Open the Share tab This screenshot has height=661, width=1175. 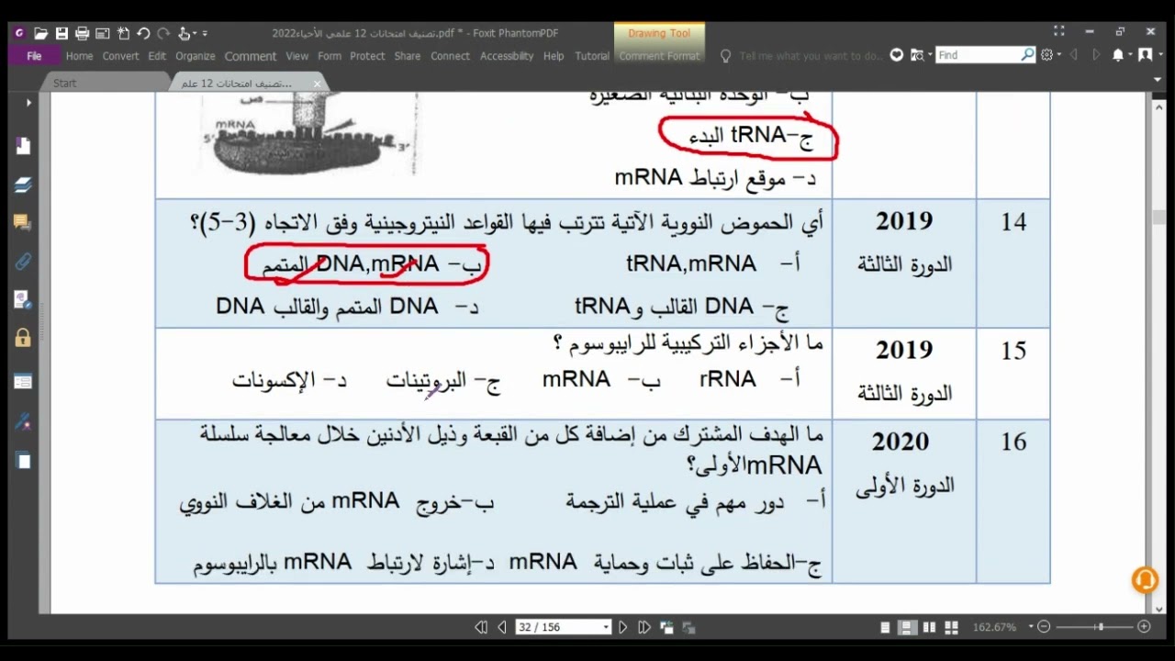(x=407, y=56)
